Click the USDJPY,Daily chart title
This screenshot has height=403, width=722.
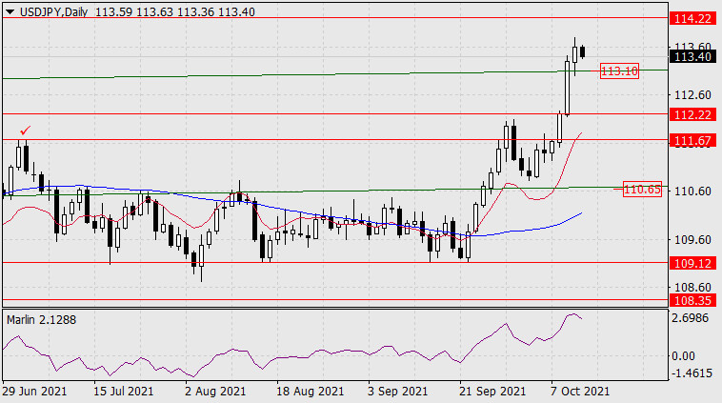pos(53,12)
